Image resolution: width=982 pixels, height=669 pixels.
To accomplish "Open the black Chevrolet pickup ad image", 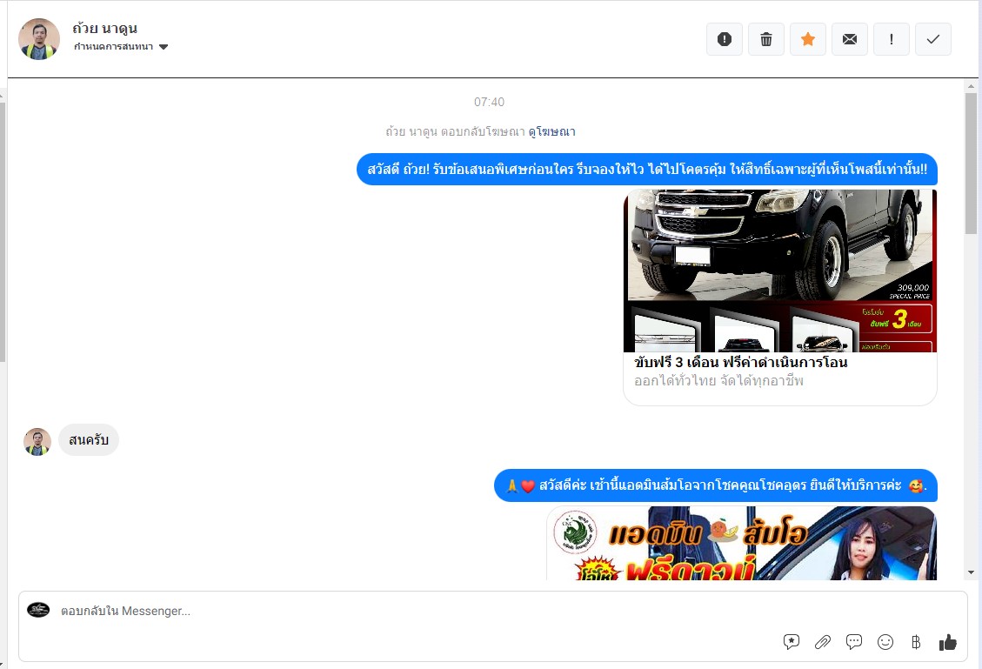I will pos(779,271).
